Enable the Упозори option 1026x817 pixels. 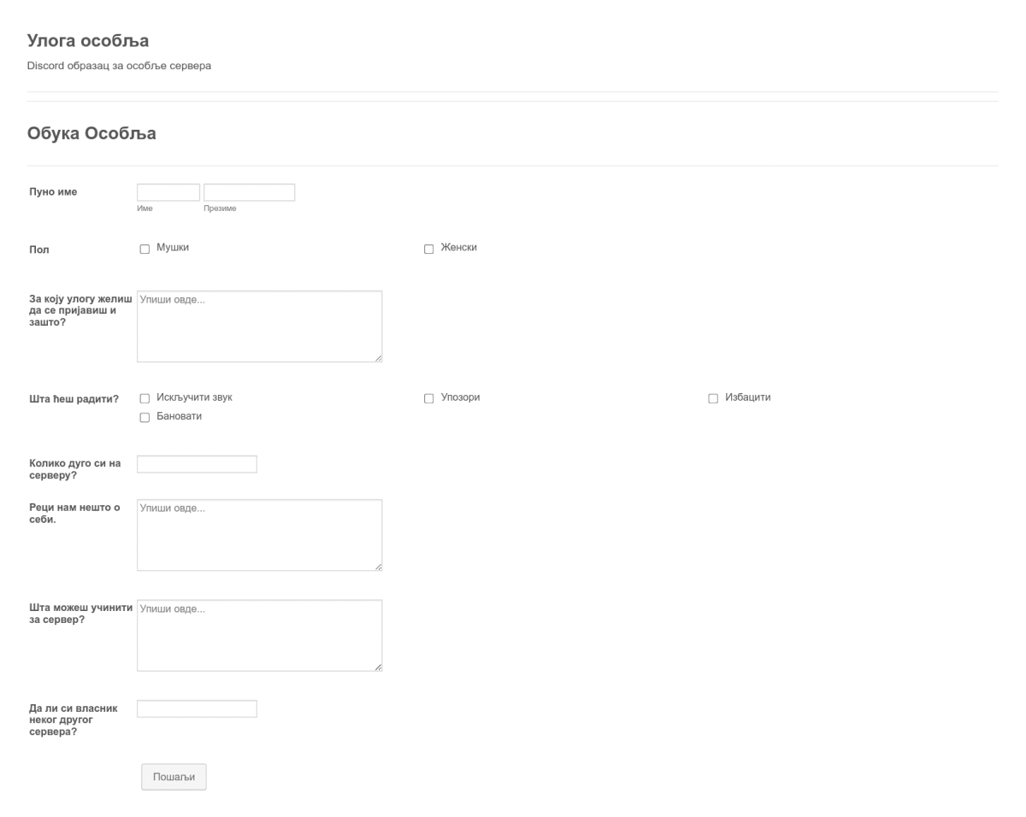(429, 397)
